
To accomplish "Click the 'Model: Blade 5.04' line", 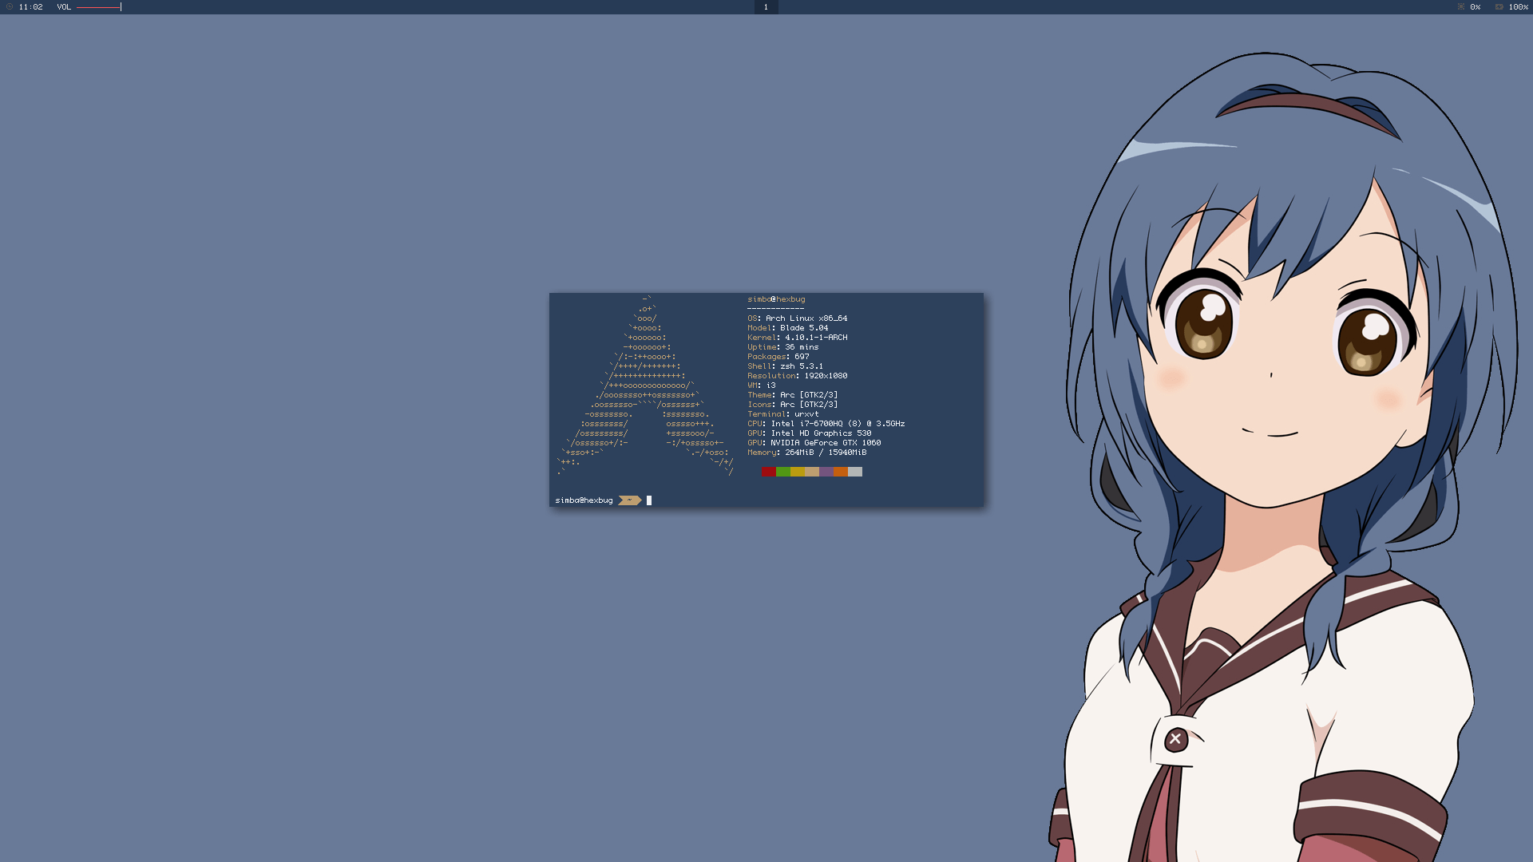I will (x=788, y=328).
